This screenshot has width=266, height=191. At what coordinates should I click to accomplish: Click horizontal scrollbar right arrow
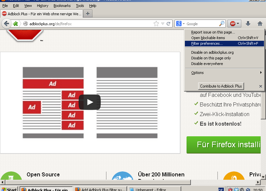(x=258, y=182)
